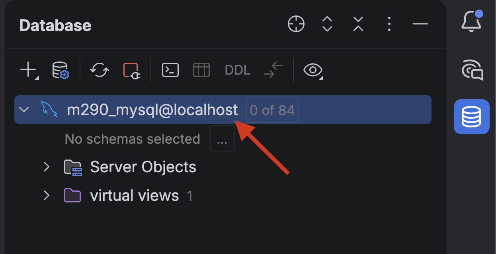Click the New data source plus icon
Viewport: 496px width, 254px height.
coord(29,70)
